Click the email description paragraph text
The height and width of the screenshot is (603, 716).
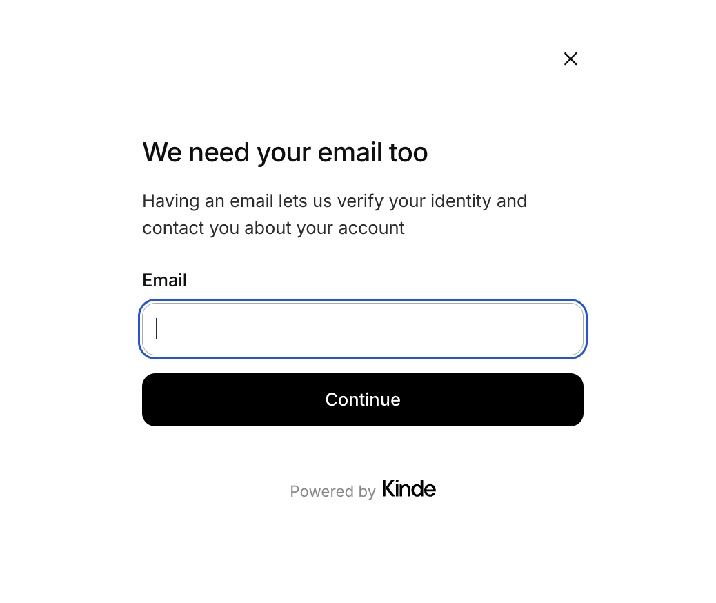click(335, 215)
